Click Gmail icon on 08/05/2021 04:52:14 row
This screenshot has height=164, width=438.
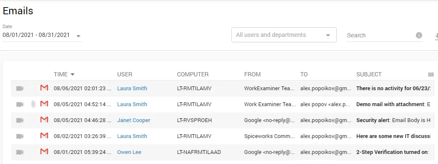(44, 104)
